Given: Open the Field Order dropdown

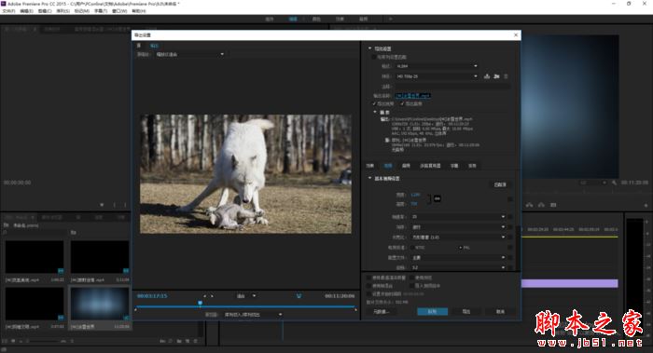Looking at the screenshot, I should 458,227.
